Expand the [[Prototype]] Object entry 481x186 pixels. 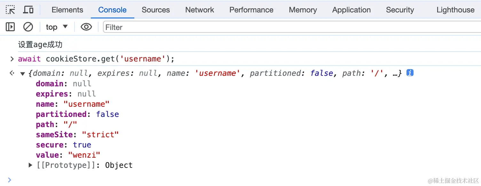(x=31, y=165)
